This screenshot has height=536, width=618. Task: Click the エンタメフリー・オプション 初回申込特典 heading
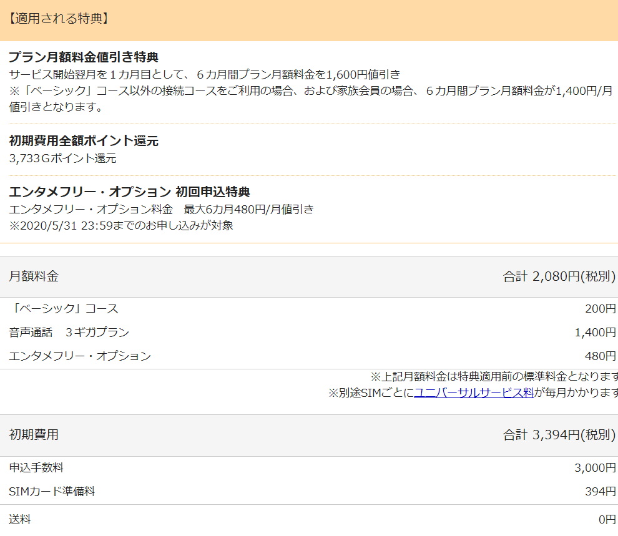click(x=129, y=192)
